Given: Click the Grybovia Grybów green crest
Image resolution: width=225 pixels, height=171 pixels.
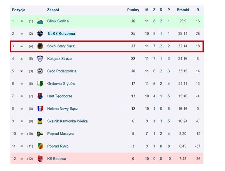Looking at the screenshot, I should point(40,84).
